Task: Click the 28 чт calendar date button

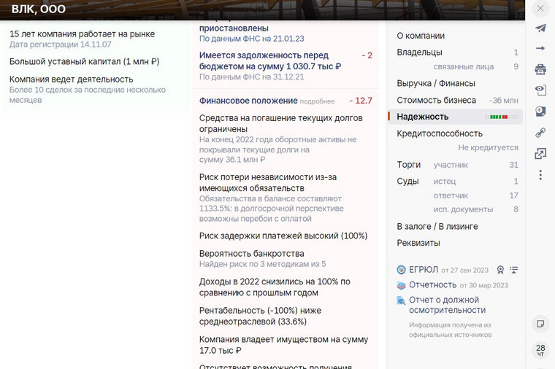Action: click(x=540, y=350)
